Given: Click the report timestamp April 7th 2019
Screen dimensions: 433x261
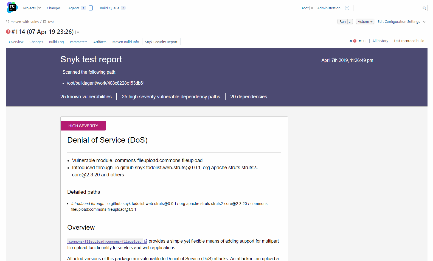Looking at the screenshot, I should click(347, 60).
